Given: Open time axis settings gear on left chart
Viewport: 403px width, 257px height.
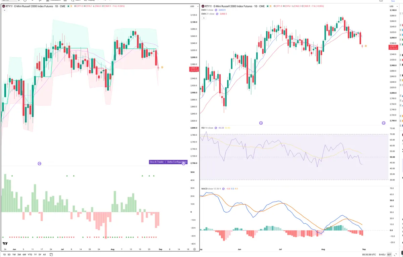Looking at the screenshot, I should (x=194, y=250).
